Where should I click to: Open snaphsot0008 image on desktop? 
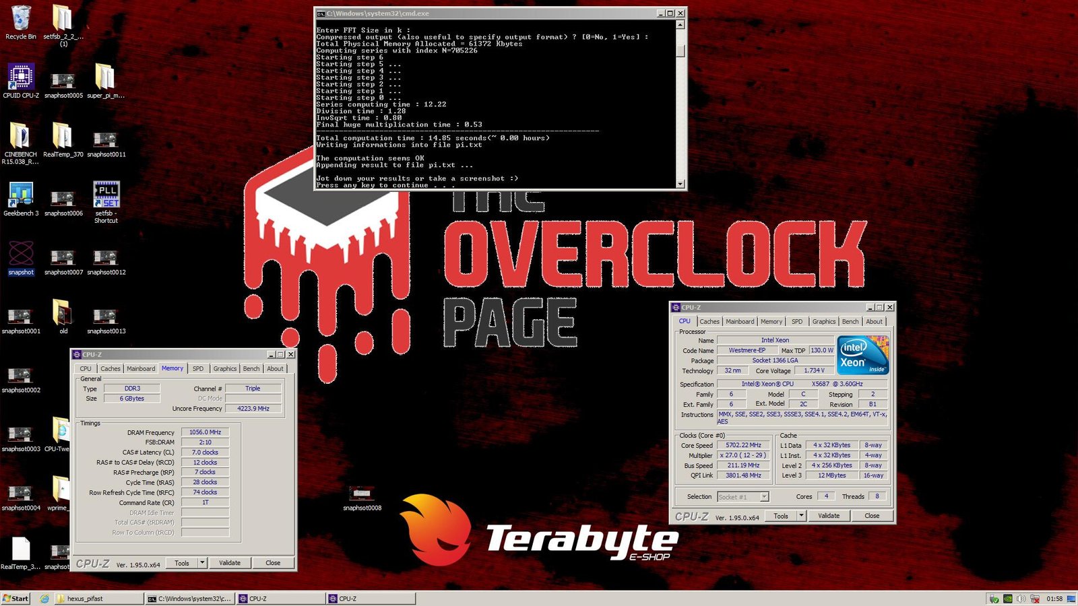coord(362,495)
